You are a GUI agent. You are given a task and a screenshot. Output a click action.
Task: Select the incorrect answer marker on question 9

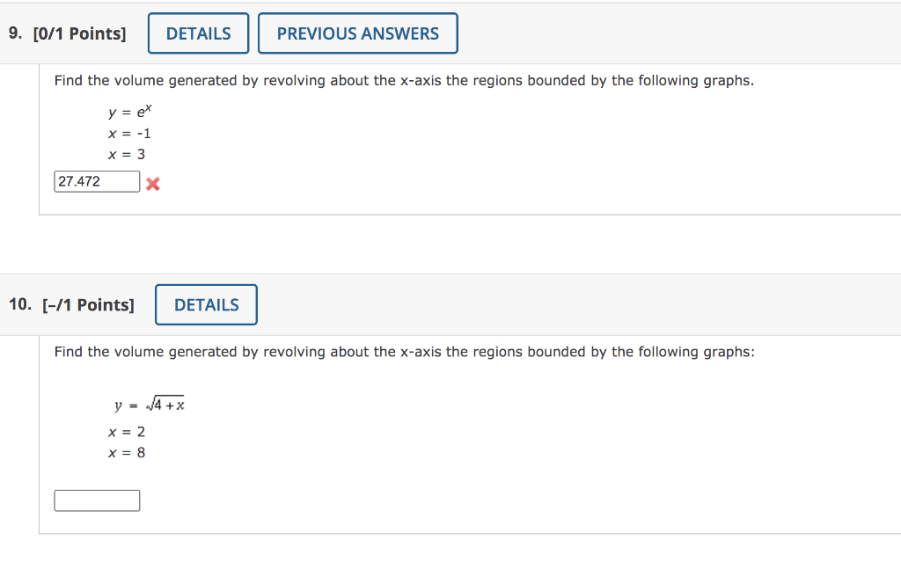[153, 184]
